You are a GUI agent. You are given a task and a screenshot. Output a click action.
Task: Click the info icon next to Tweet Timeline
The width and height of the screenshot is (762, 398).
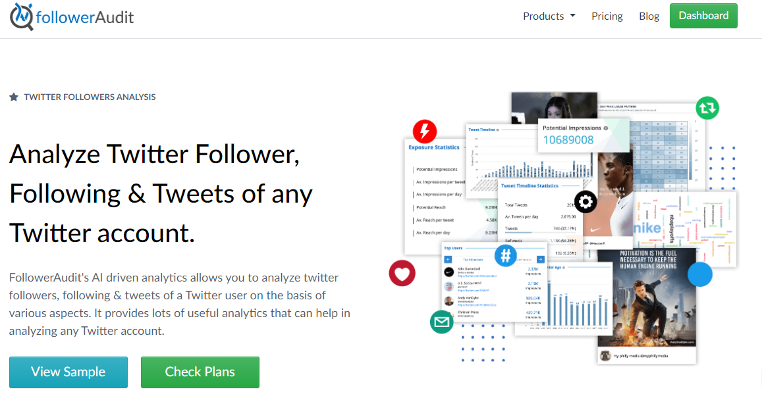click(497, 130)
